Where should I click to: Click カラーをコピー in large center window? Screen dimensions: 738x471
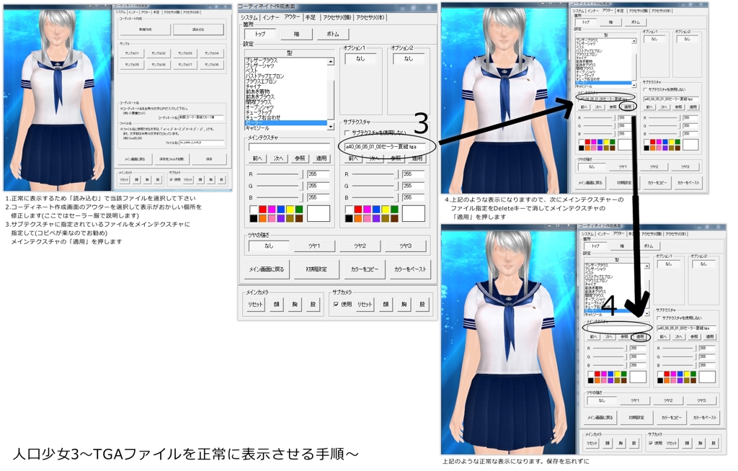365,269
